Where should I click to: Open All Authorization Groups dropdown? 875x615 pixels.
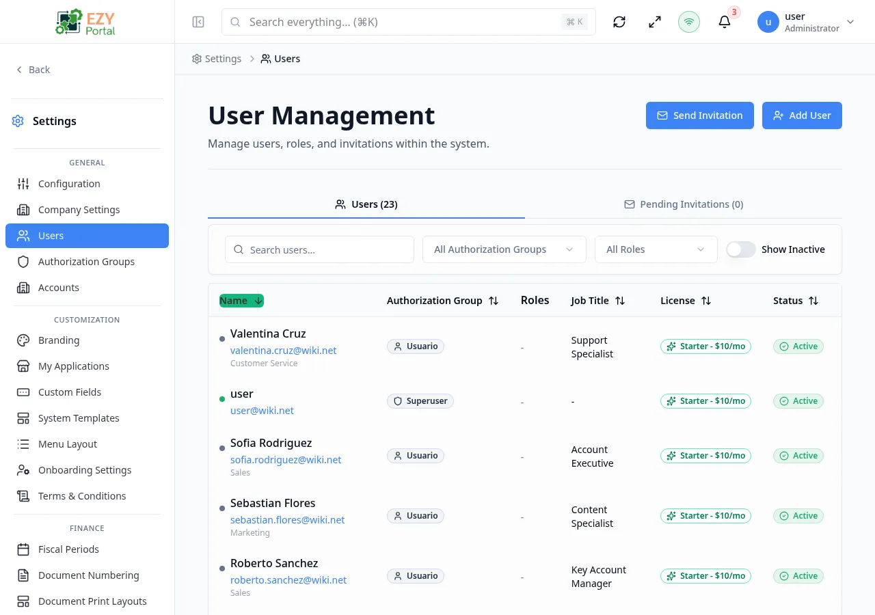click(504, 249)
